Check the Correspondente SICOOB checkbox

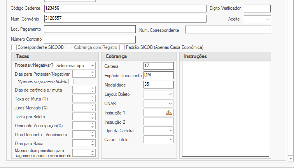tap(14, 47)
